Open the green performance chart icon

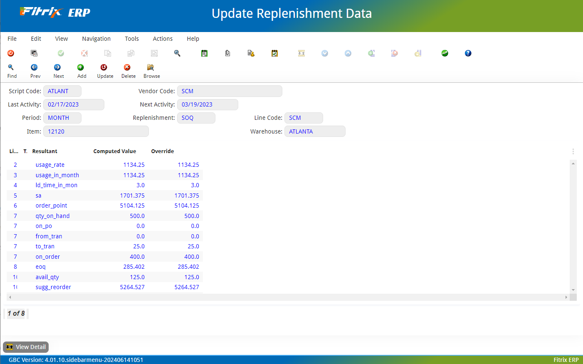pyautogui.click(x=445, y=53)
